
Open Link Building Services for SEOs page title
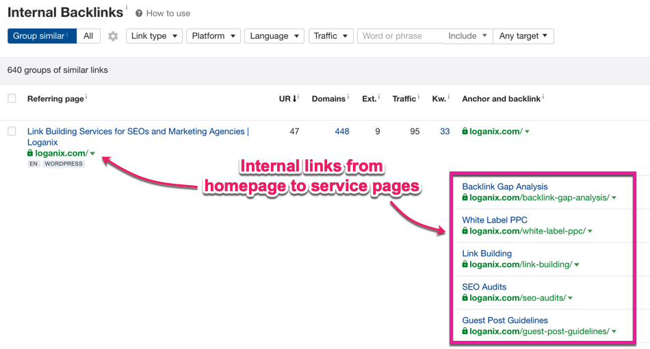pyautogui.click(x=138, y=137)
